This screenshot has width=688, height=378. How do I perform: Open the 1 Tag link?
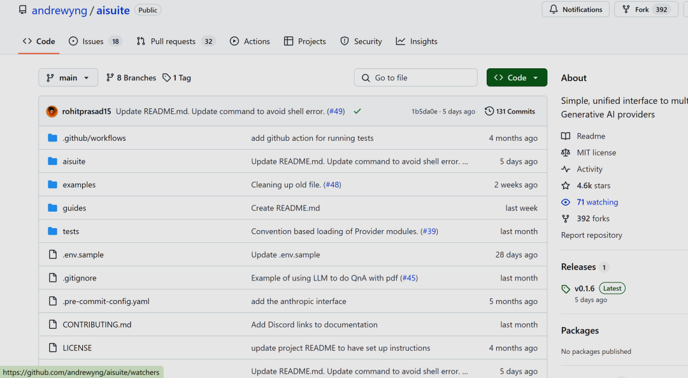(177, 78)
